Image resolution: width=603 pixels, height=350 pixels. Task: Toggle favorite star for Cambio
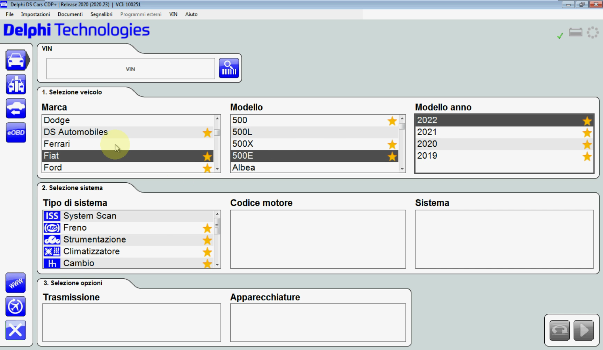[x=207, y=263]
